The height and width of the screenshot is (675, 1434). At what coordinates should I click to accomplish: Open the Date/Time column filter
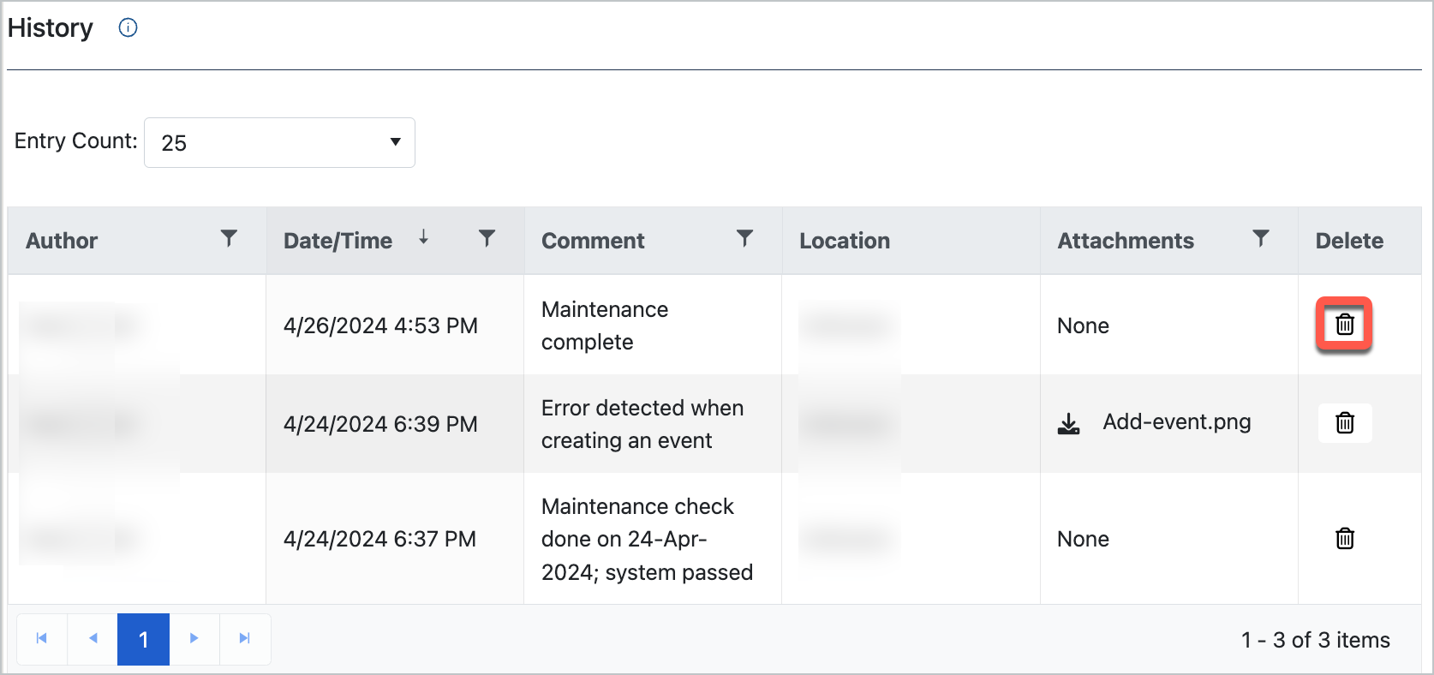point(487,239)
